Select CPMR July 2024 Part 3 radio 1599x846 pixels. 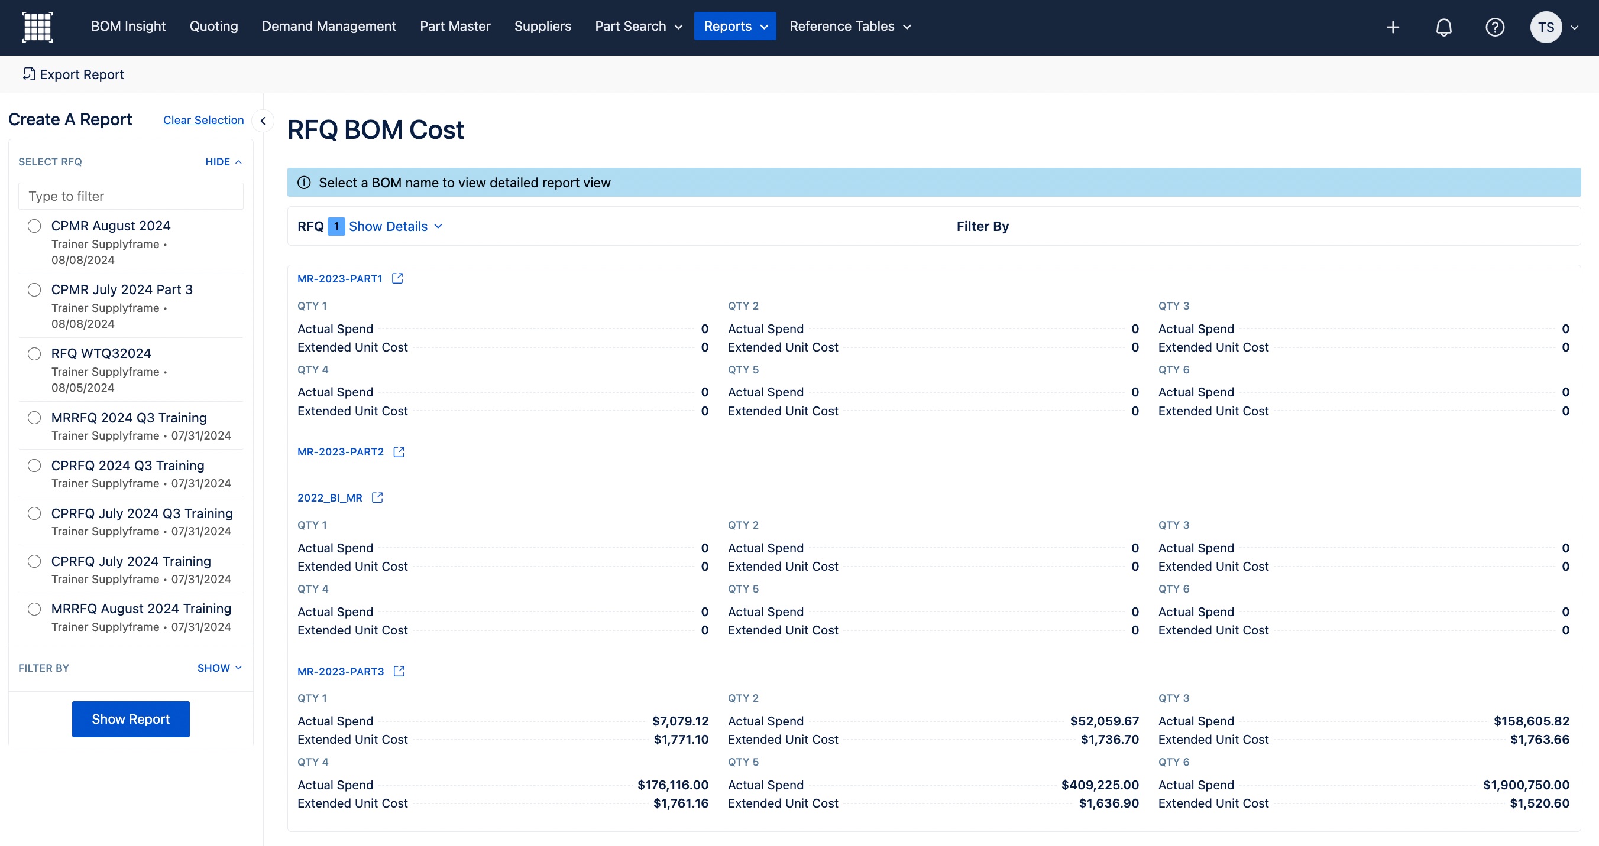pyautogui.click(x=34, y=289)
